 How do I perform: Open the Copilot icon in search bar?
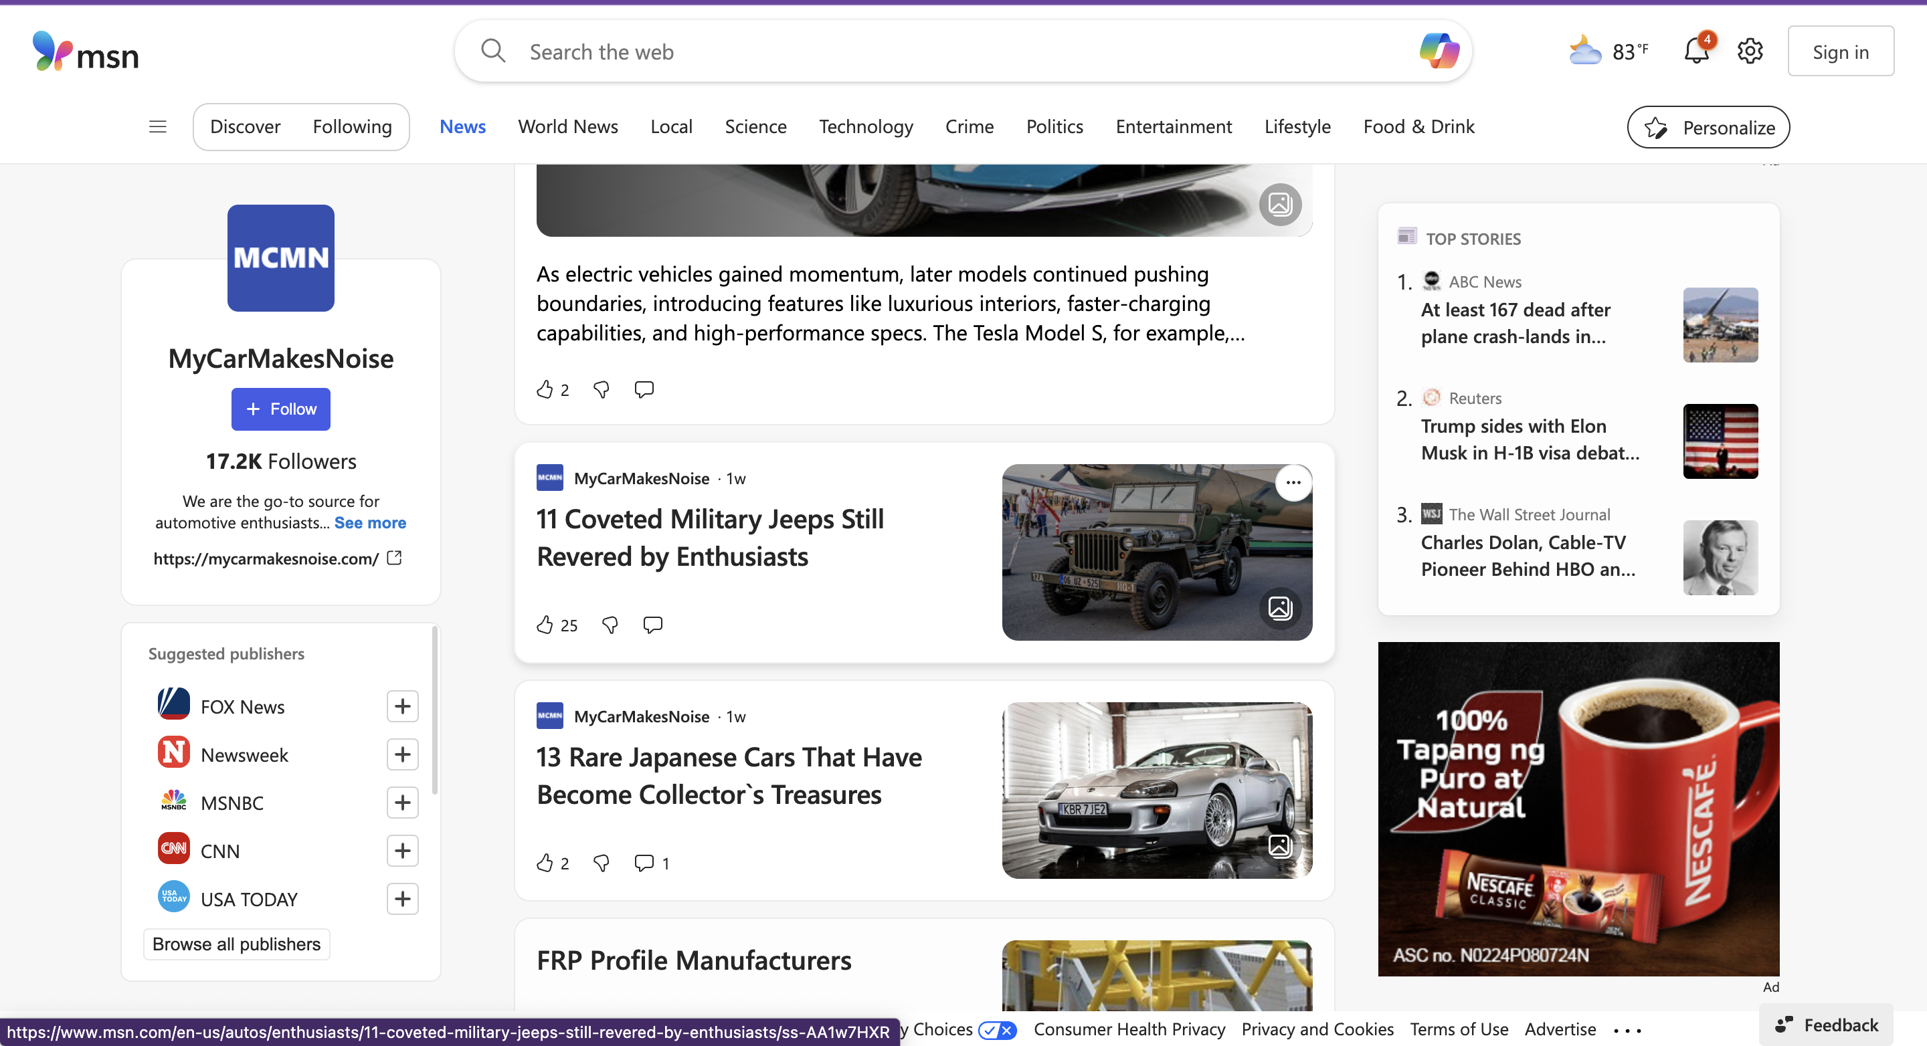coord(1439,51)
